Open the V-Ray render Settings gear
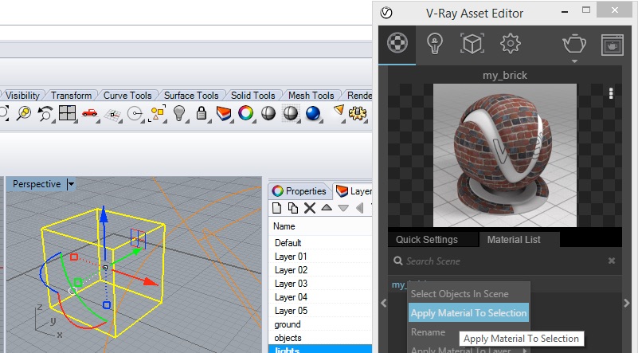Viewport: 638px width, 353px height. point(511,43)
